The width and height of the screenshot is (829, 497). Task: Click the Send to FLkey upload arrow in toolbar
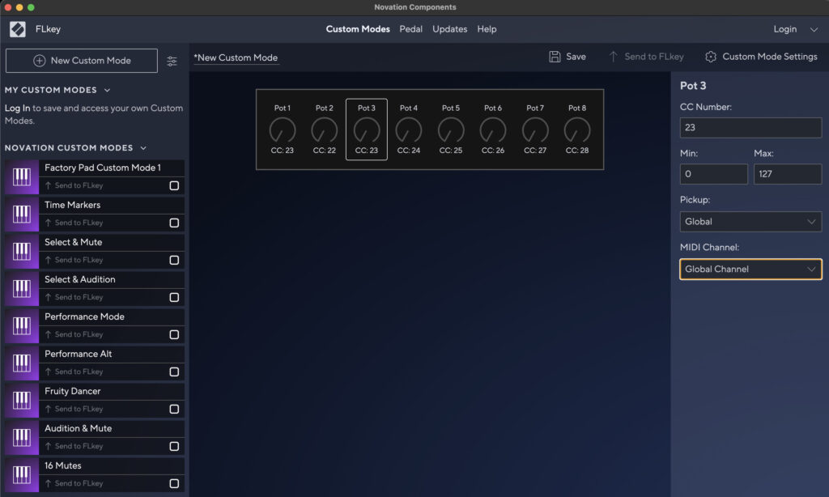coord(614,57)
